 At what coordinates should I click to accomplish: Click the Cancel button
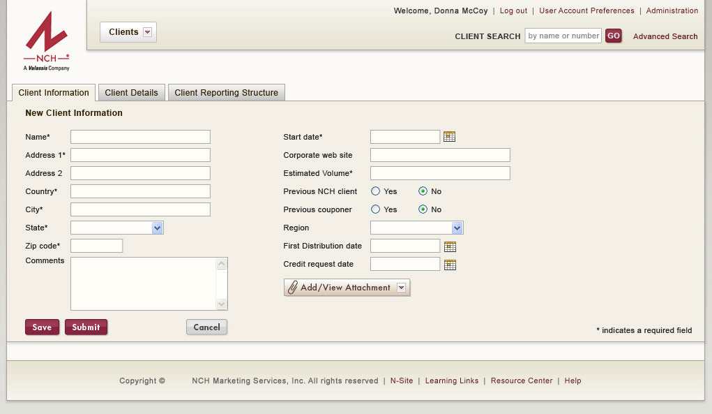(206, 327)
